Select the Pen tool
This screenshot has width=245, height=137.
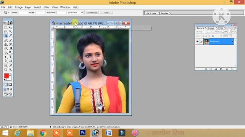(x=6, y=61)
